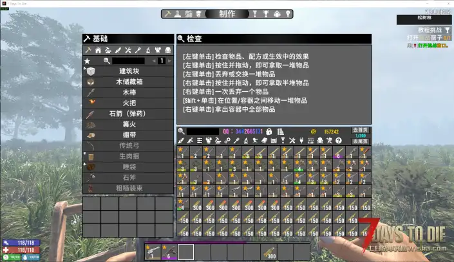Filter creative items by body armor icon
The image size is (454, 262).
pos(209,141)
